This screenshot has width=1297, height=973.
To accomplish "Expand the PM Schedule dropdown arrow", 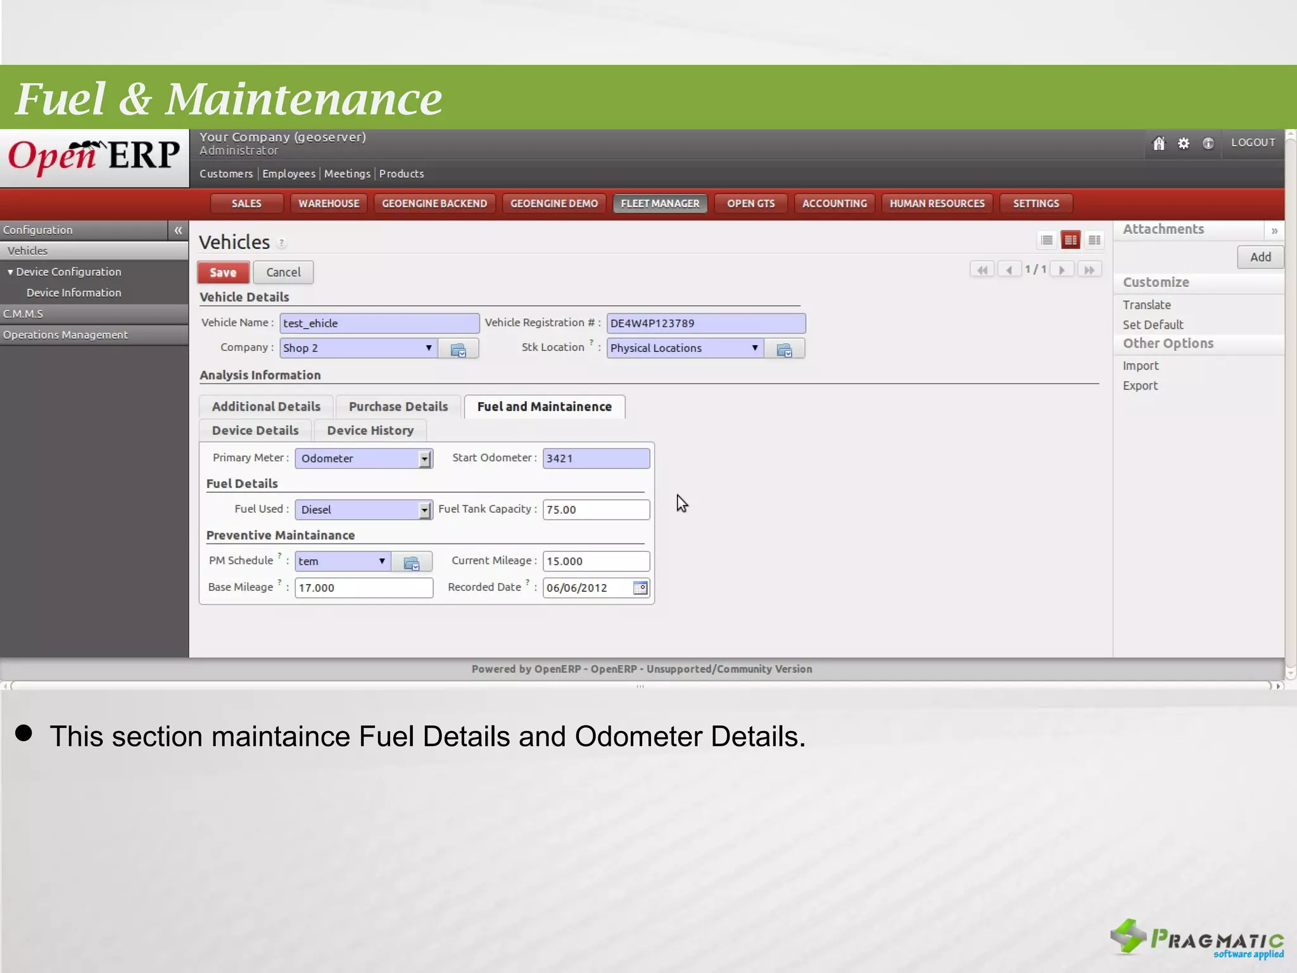I will (382, 561).
